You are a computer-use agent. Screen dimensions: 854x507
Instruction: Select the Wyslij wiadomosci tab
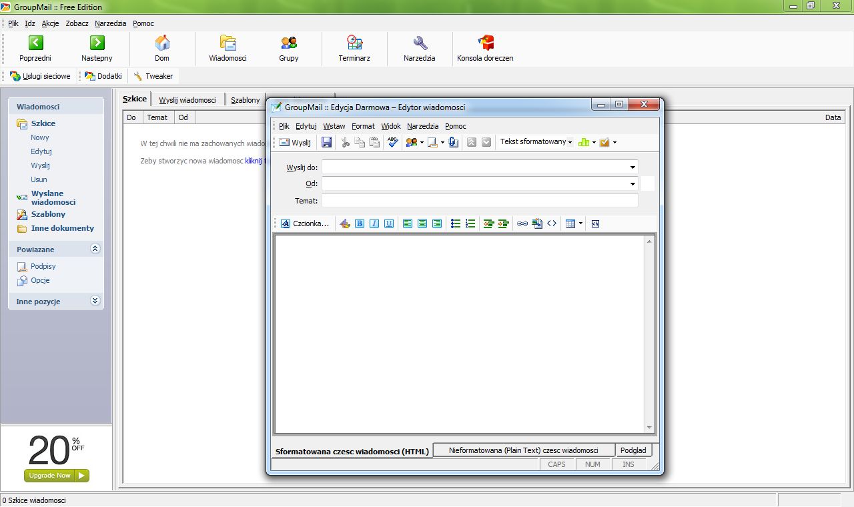(x=187, y=100)
